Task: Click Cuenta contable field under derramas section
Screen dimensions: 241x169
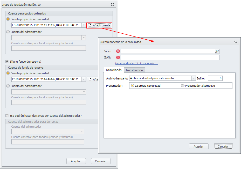Action: pyautogui.click(x=48, y=142)
